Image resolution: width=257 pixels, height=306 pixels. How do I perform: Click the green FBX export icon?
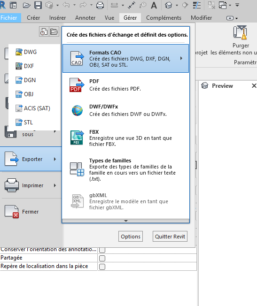pyautogui.click(x=77, y=138)
